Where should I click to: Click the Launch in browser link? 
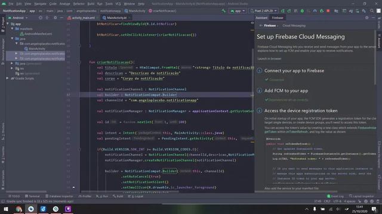pos(269,59)
